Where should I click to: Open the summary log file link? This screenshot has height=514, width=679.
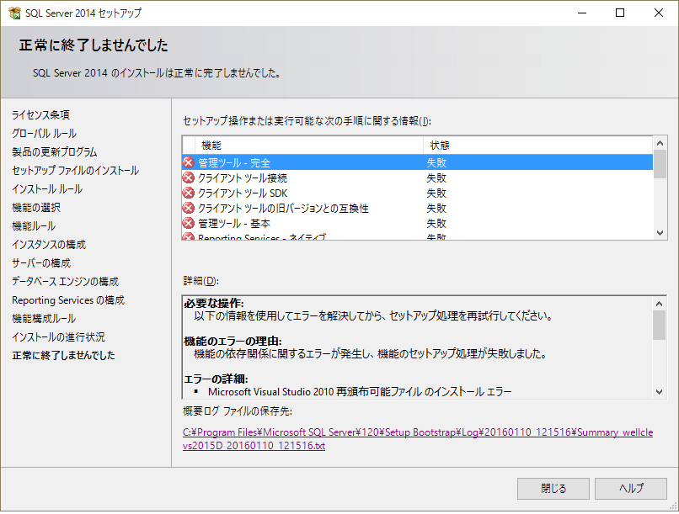(418, 439)
